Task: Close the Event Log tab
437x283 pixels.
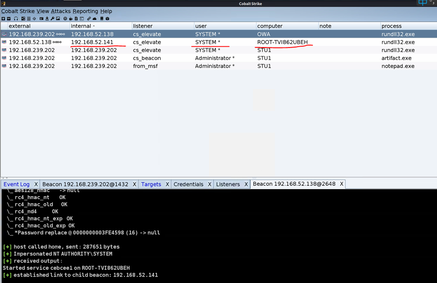Action: pos(36,184)
